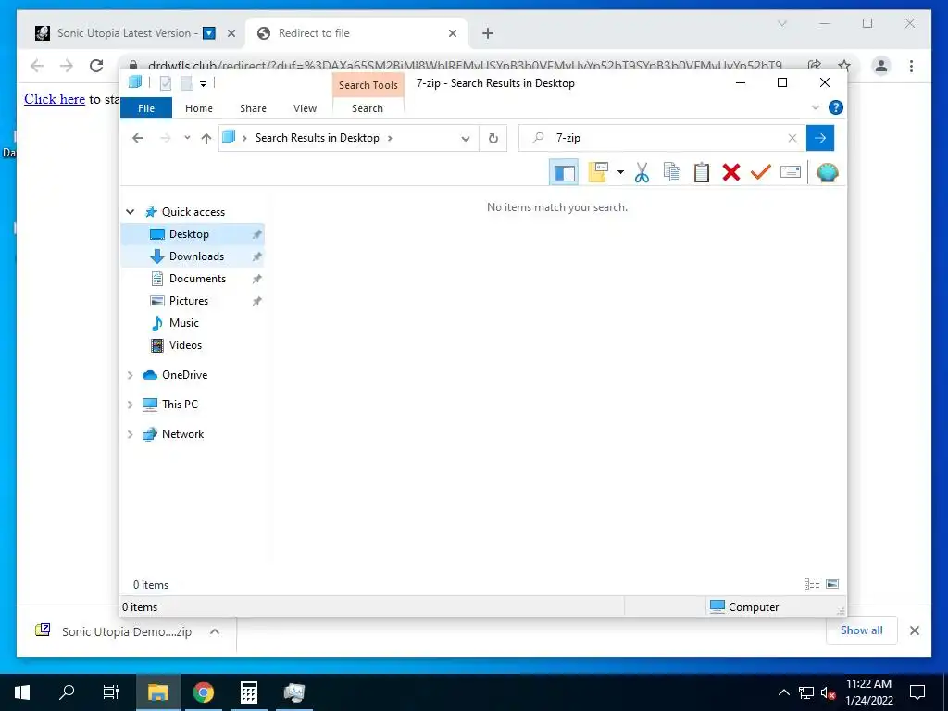Open the Home ribbon tab
This screenshot has width=948, height=711.
click(199, 108)
